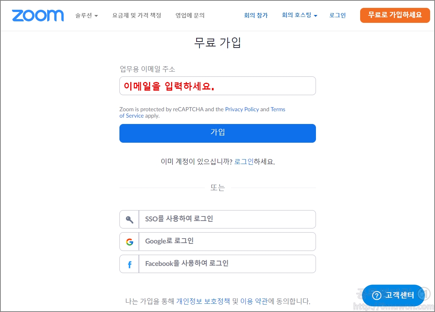Screen dimensions: 435x312
Task: Select 영업에 문의 in navigation
Action: (190, 16)
